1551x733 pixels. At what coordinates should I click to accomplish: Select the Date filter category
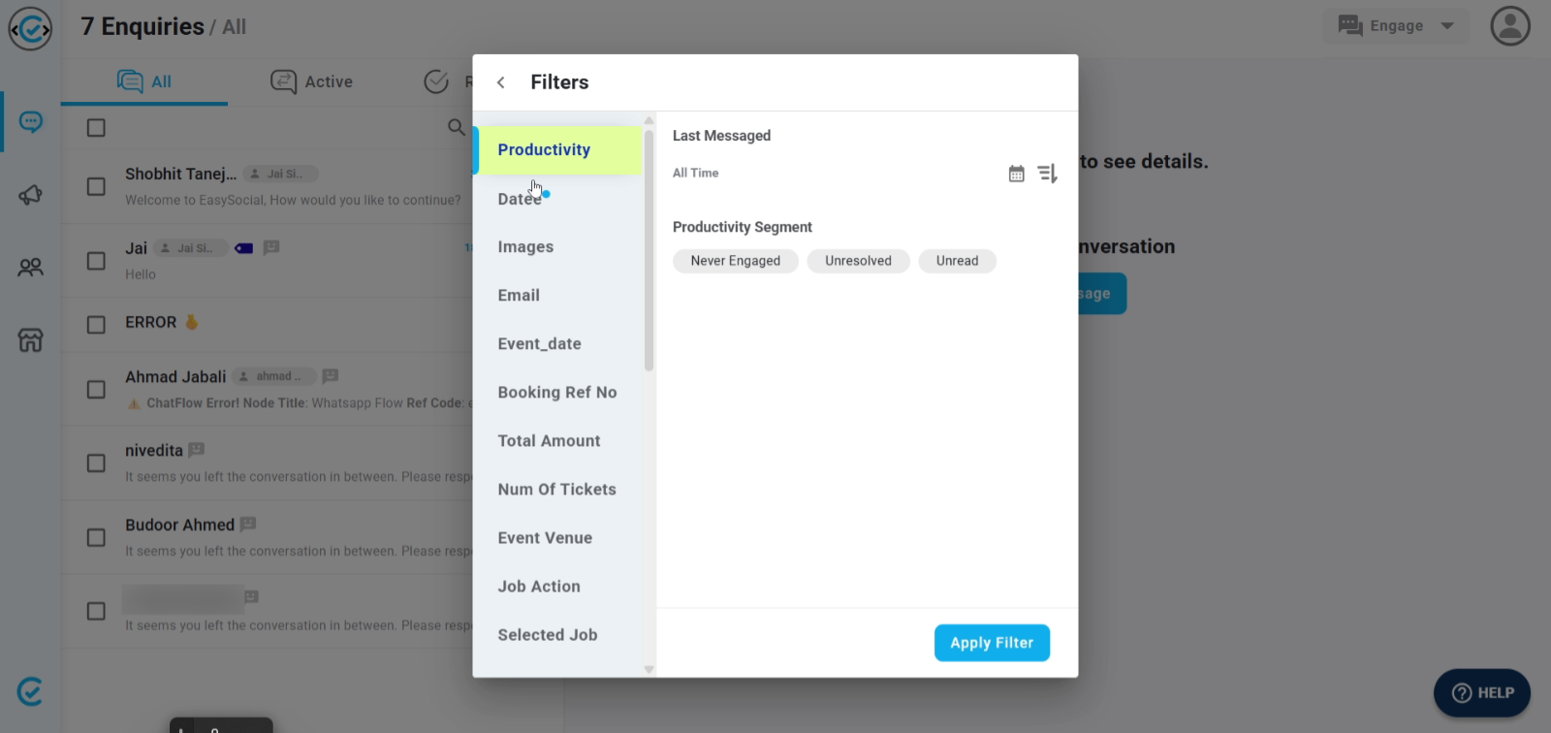pyautogui.click(x=519, y=199)
